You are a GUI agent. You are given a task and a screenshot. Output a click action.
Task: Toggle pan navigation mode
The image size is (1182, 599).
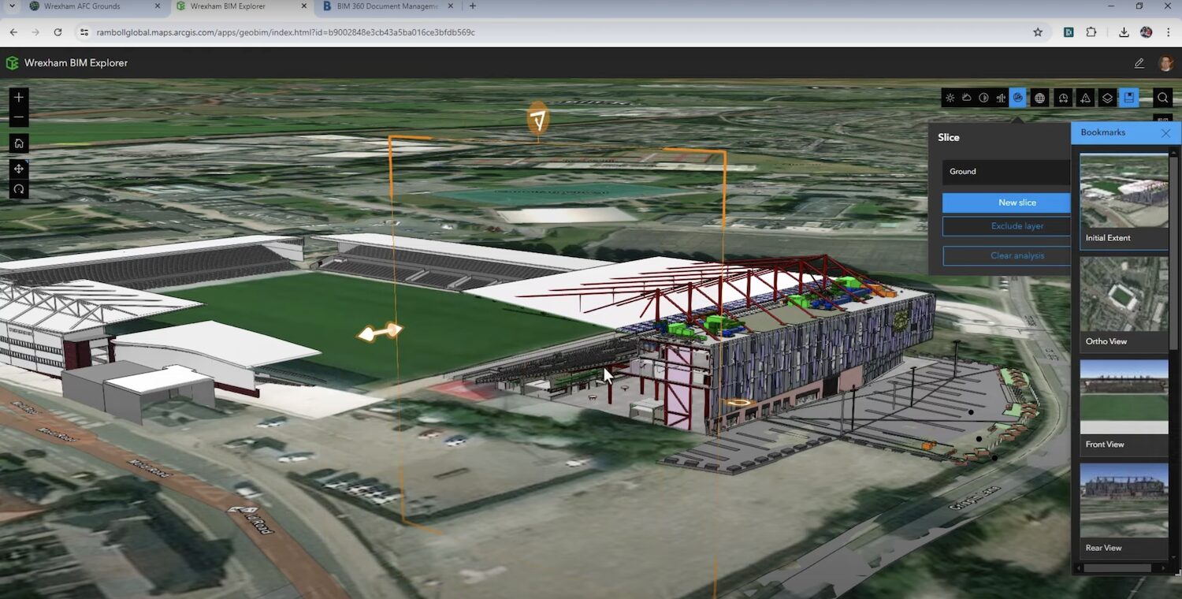pos(17,168)
